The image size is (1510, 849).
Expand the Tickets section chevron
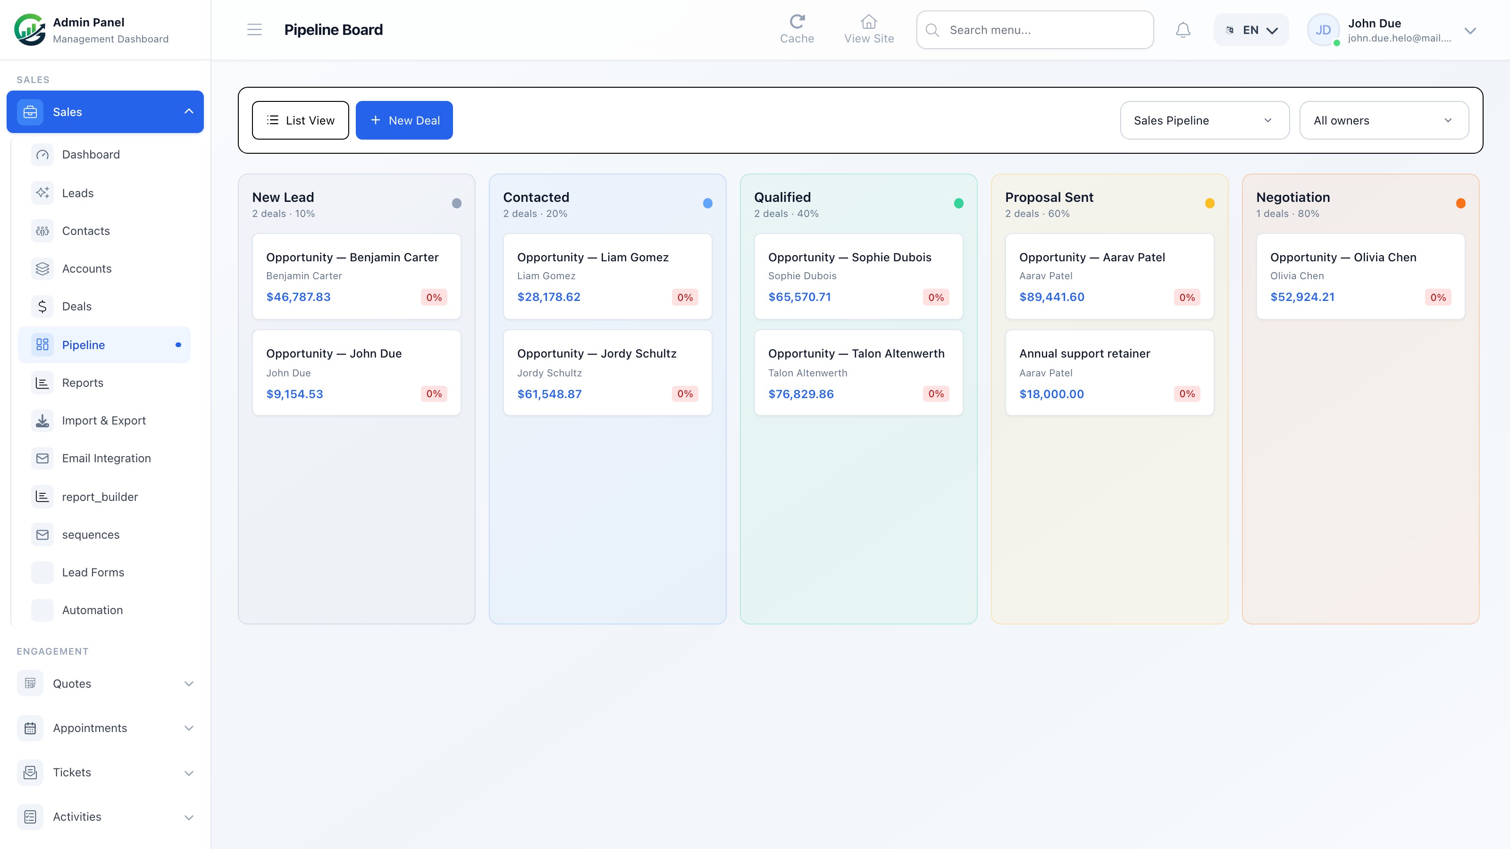(189, 773)
